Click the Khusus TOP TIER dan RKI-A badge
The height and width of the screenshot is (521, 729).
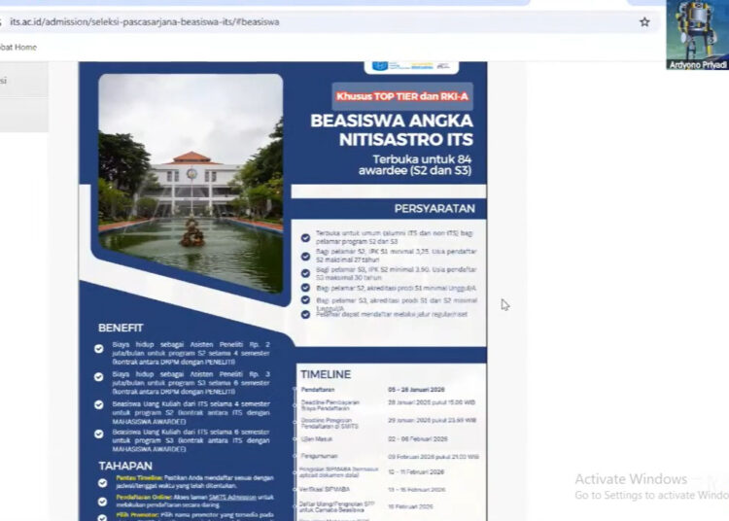402,96
